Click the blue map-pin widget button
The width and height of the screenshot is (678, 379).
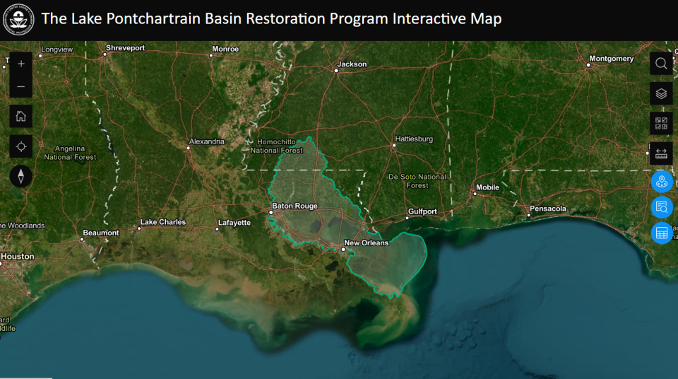point(662,182)
